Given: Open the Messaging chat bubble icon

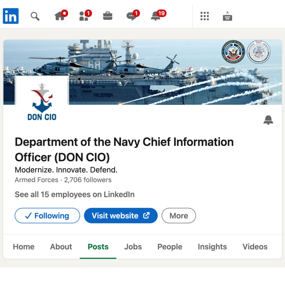Looking at the screenshot, I should 133,15.
